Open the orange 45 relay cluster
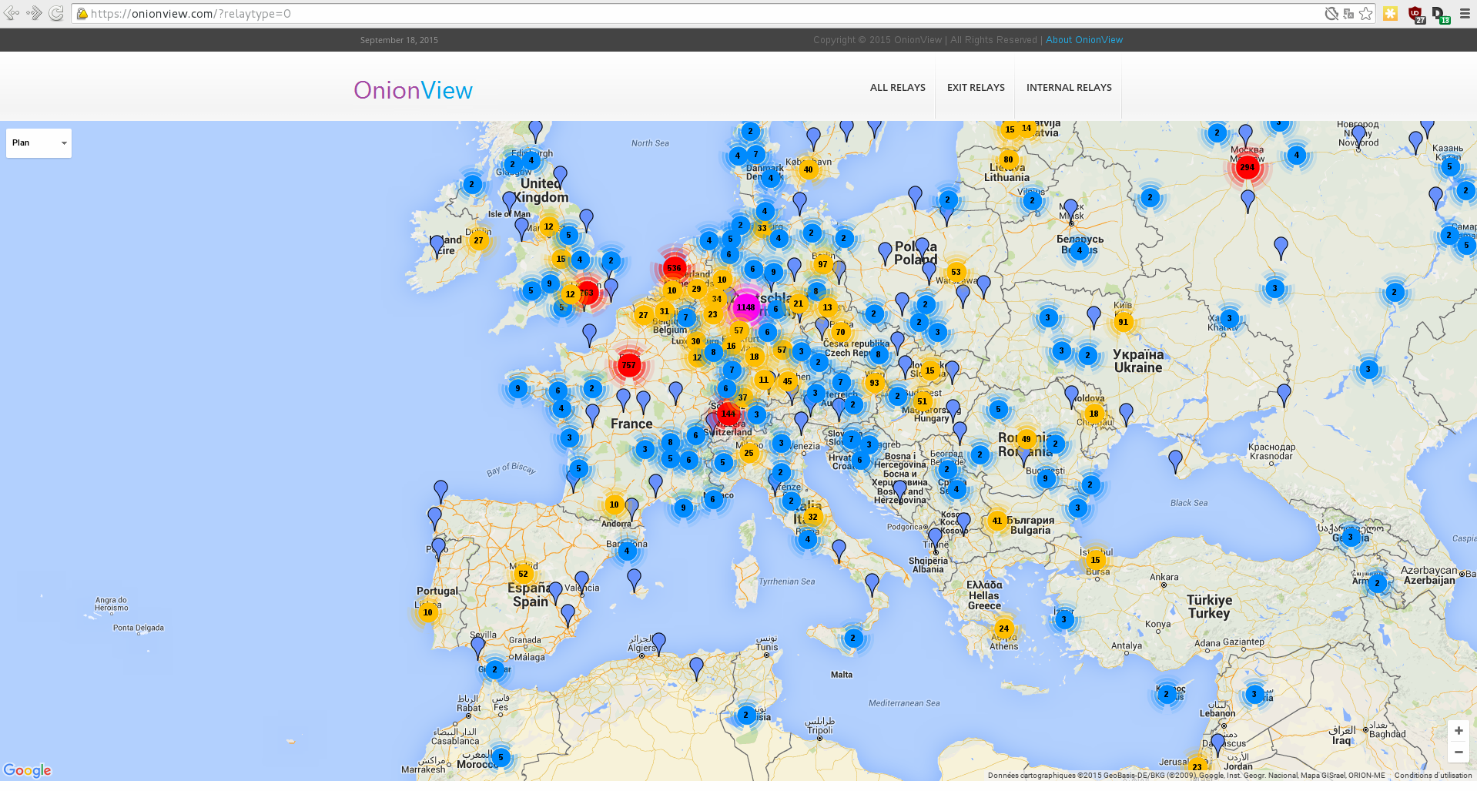Viewport: 1477px width, 791px height. tap(787, 380)
